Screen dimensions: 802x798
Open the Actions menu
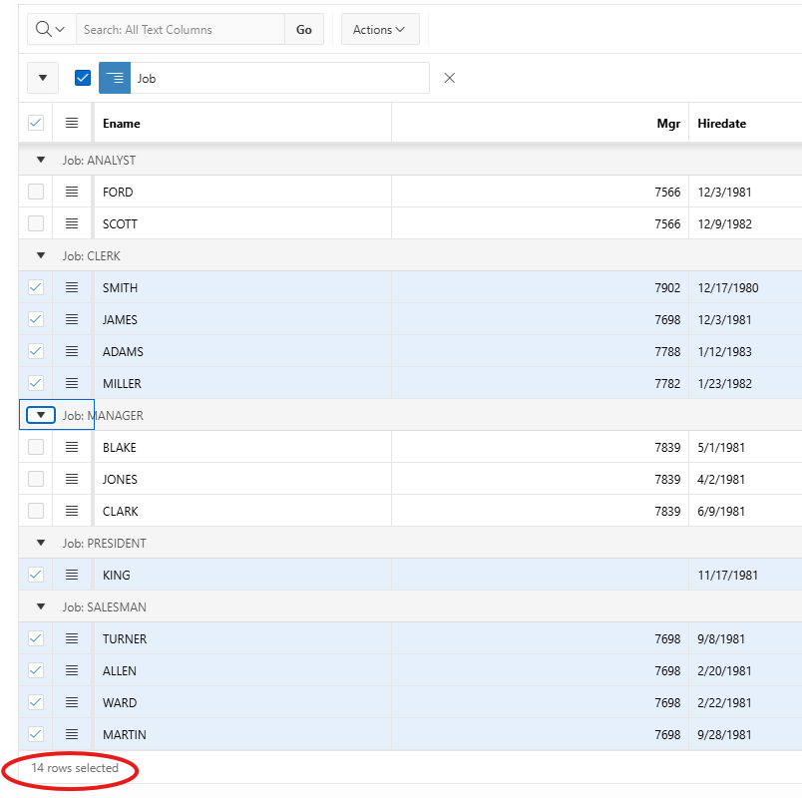point(380,30)
